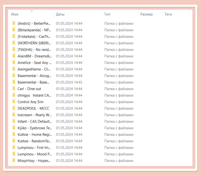Click the folder icon of [Andirz] - BetterPie
The height and width of the screenshot is (176, 201).
[x=14, y=23]
